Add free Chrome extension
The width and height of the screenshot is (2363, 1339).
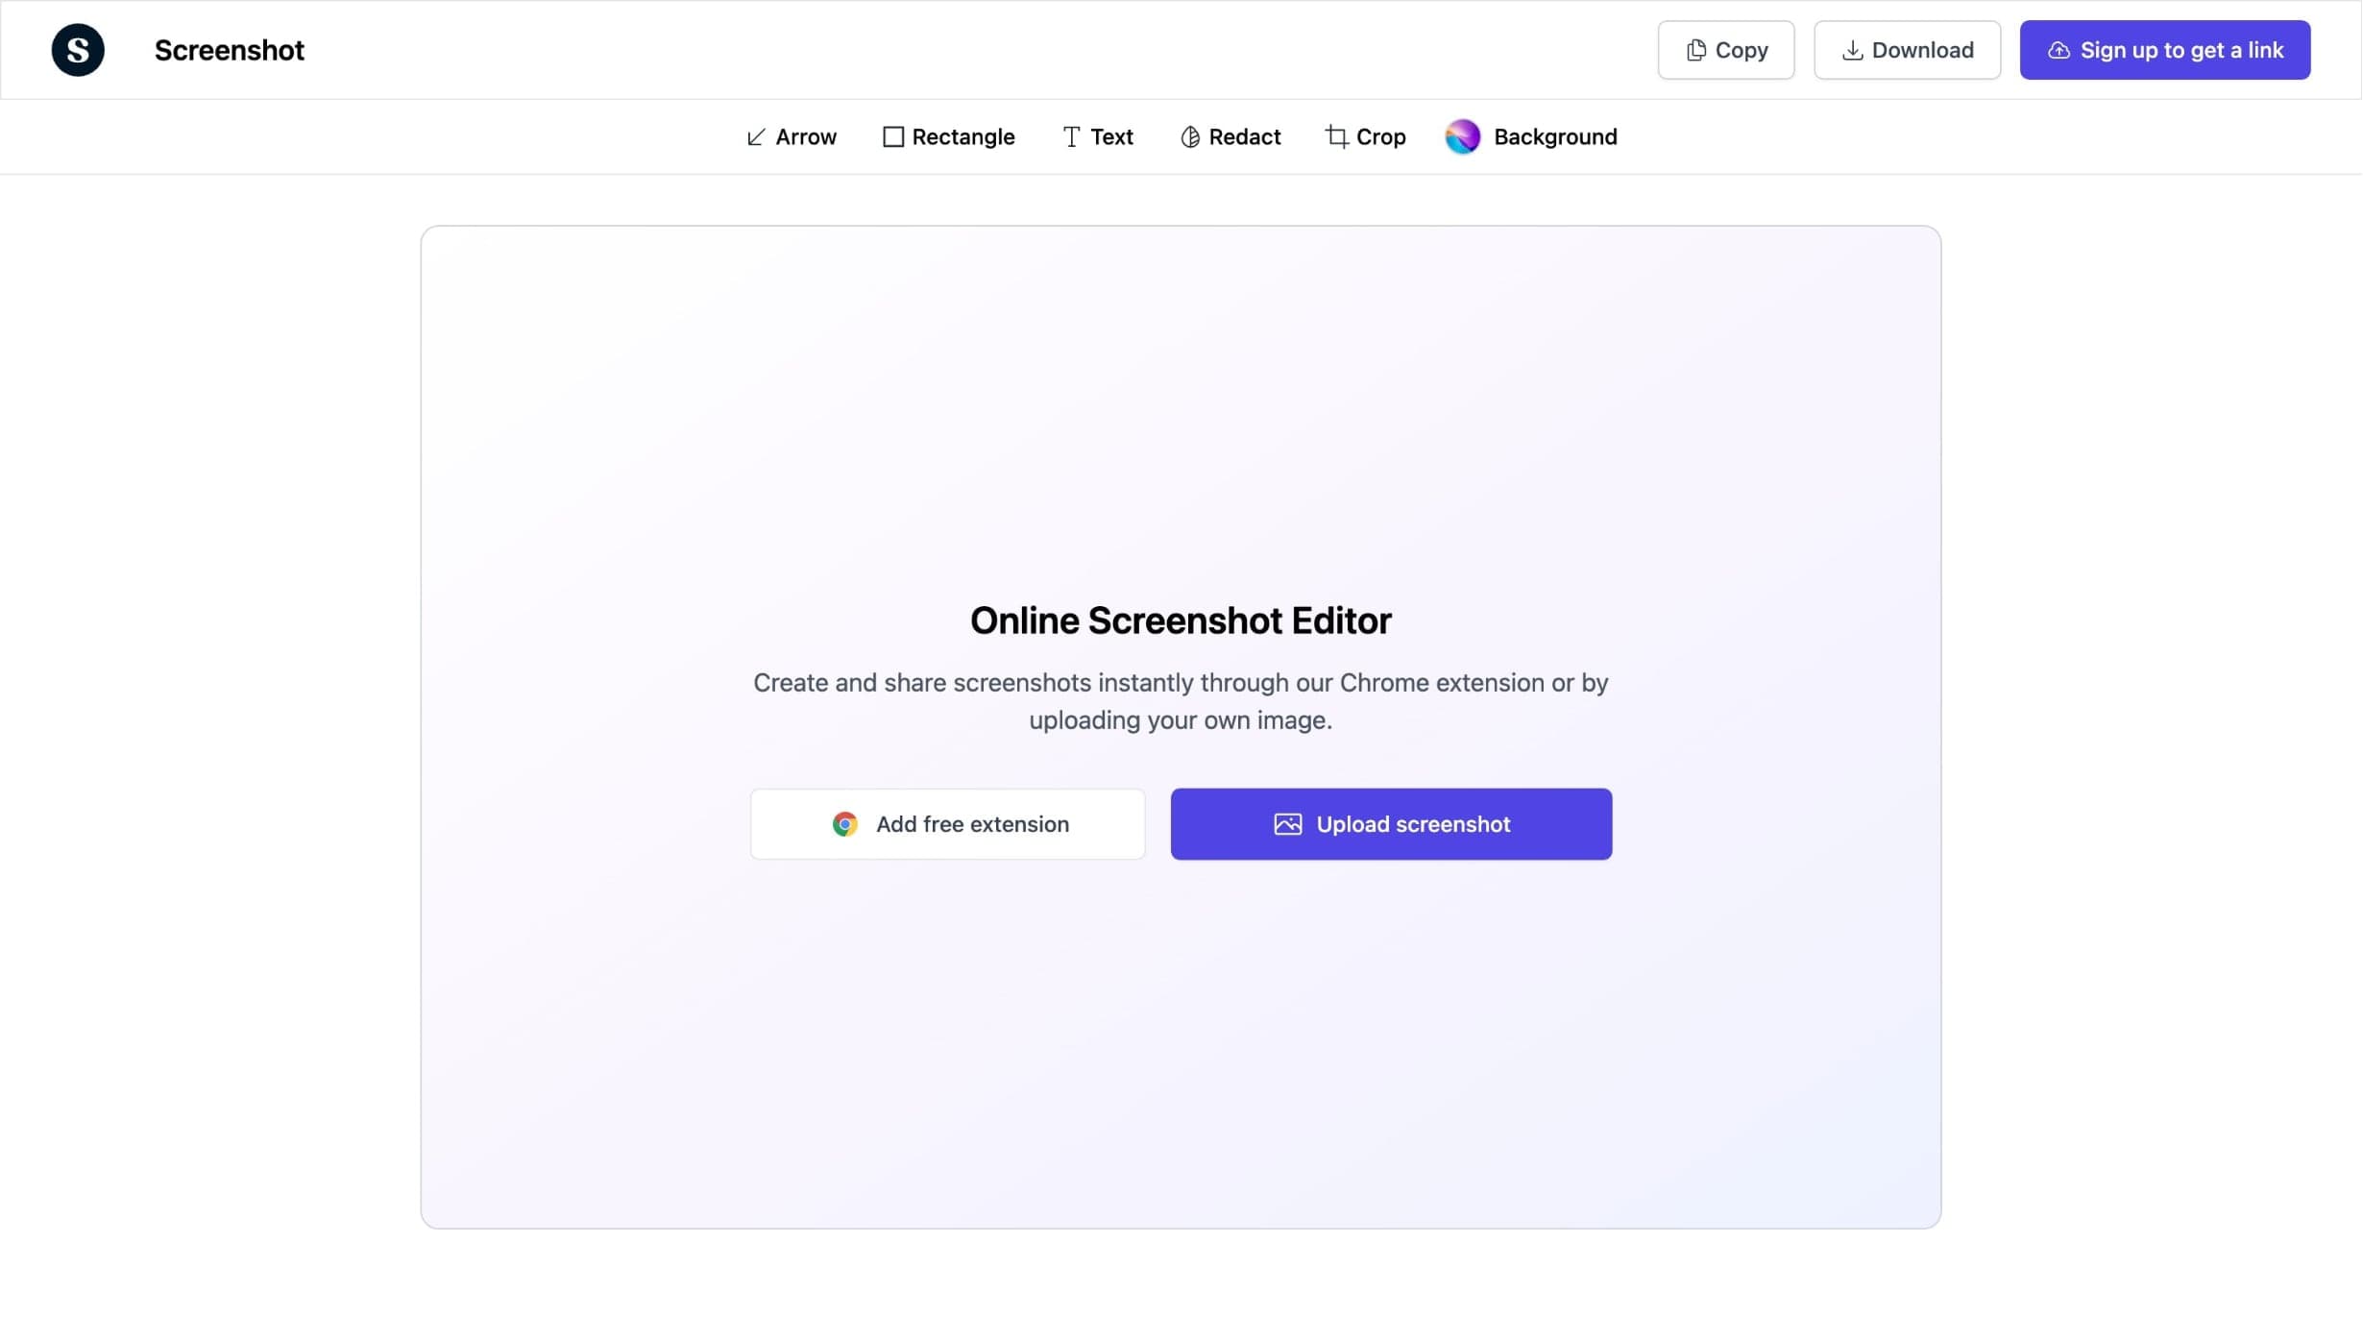coord(946,823)
